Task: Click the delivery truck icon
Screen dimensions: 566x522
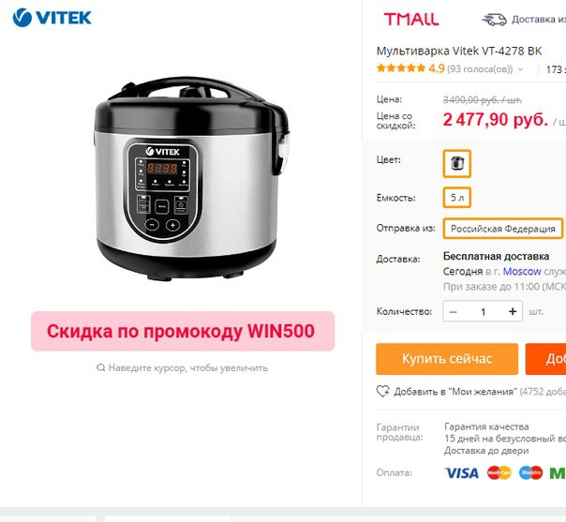Action: pos(494,19)
